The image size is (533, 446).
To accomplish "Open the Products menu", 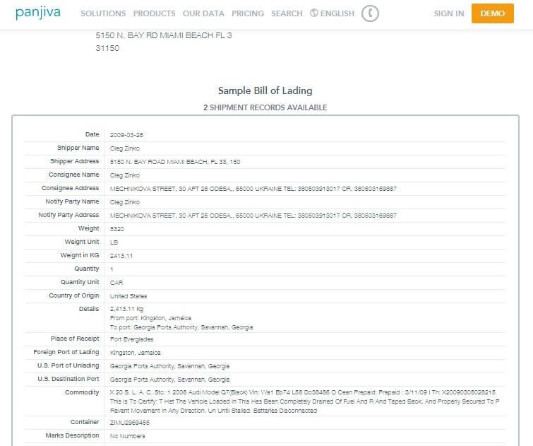I will [154, 13].
